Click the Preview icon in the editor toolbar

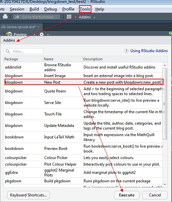[x=9, y=34]
